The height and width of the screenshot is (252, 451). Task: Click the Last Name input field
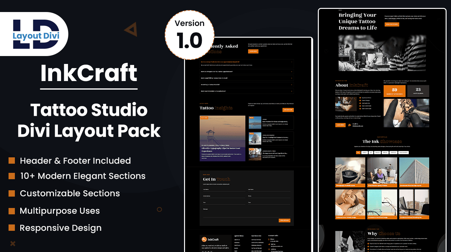269,190
